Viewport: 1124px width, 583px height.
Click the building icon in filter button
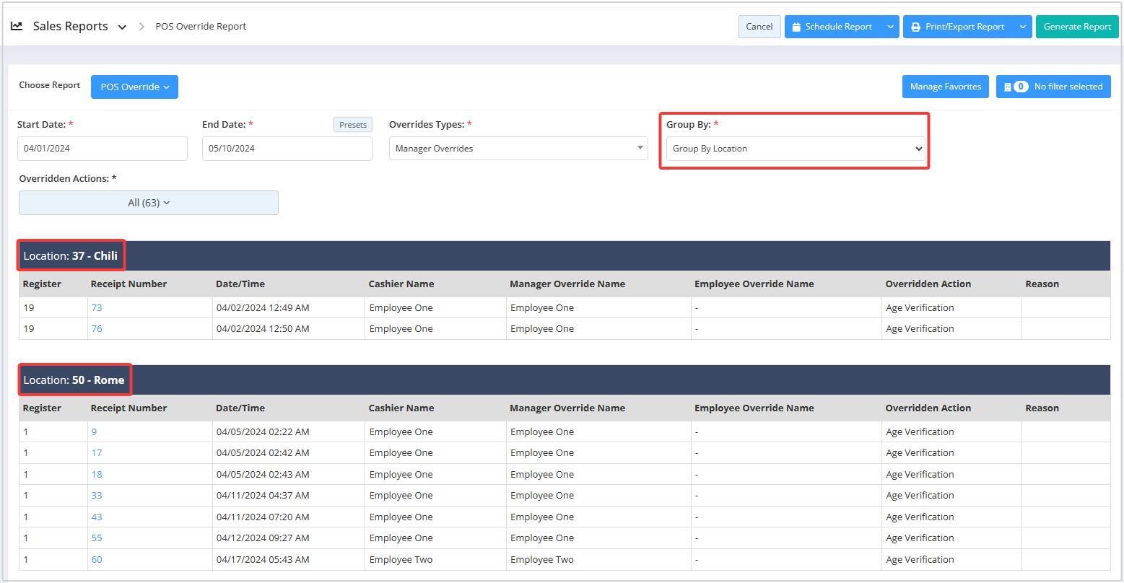(x=1008, y=87)
